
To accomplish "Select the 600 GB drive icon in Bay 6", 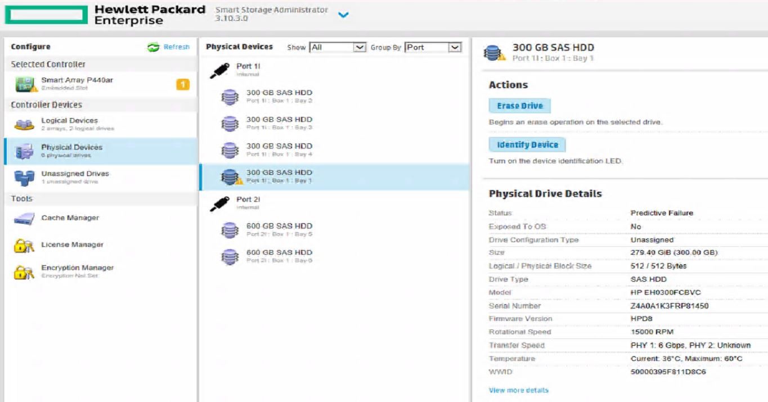I will coord(230,257).
